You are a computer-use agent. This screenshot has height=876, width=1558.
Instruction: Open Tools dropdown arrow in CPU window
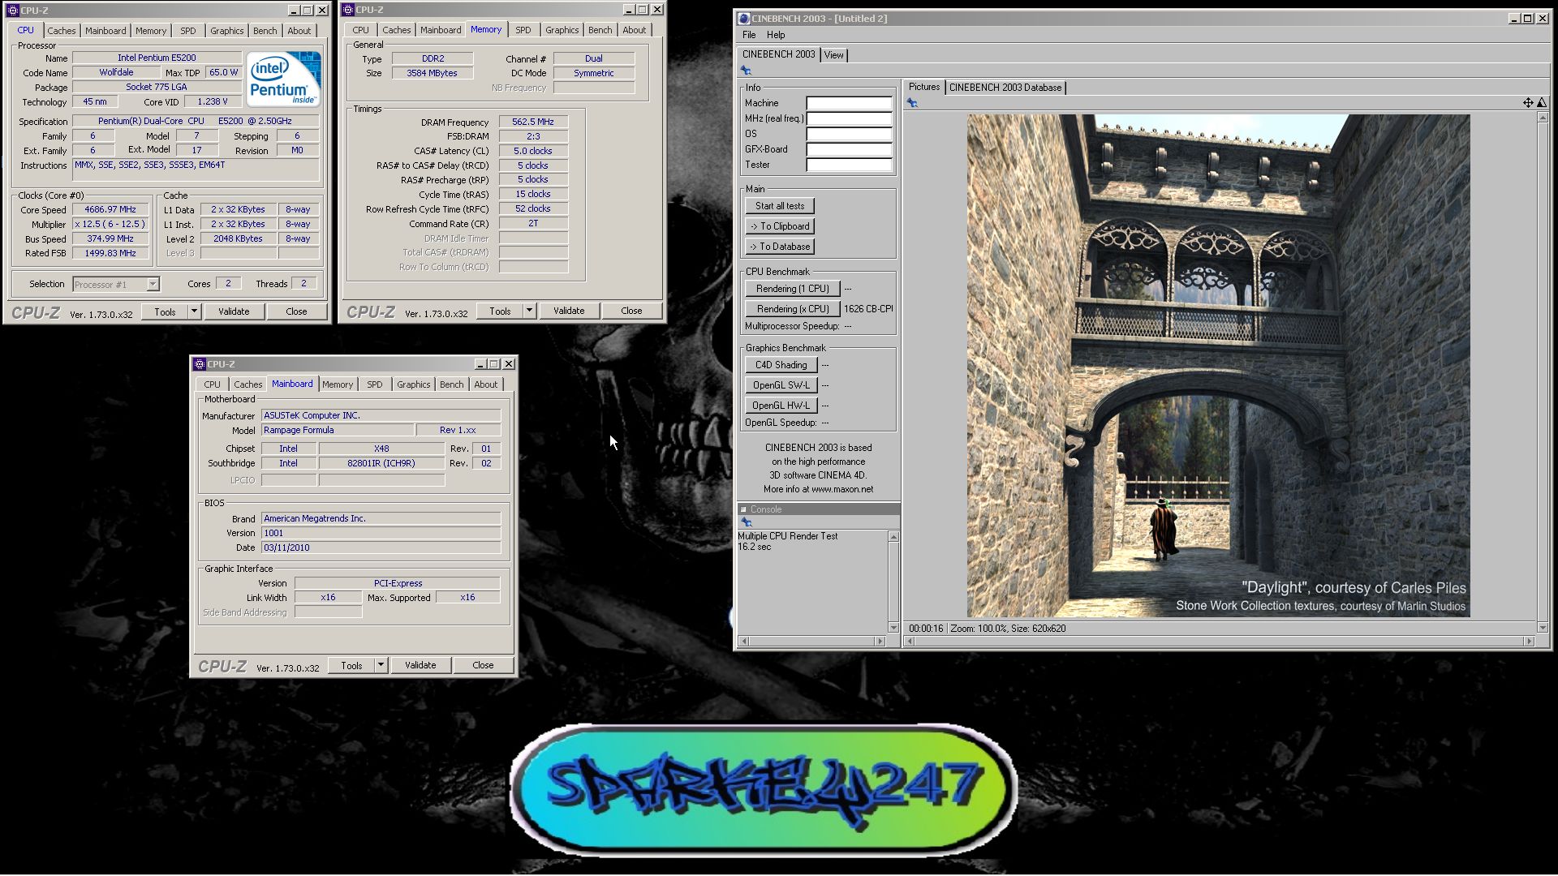194,311
